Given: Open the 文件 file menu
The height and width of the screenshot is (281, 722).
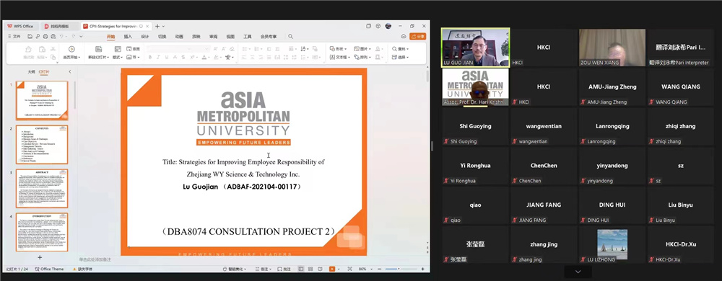Looking at the screenshot, I should [14, 36].
